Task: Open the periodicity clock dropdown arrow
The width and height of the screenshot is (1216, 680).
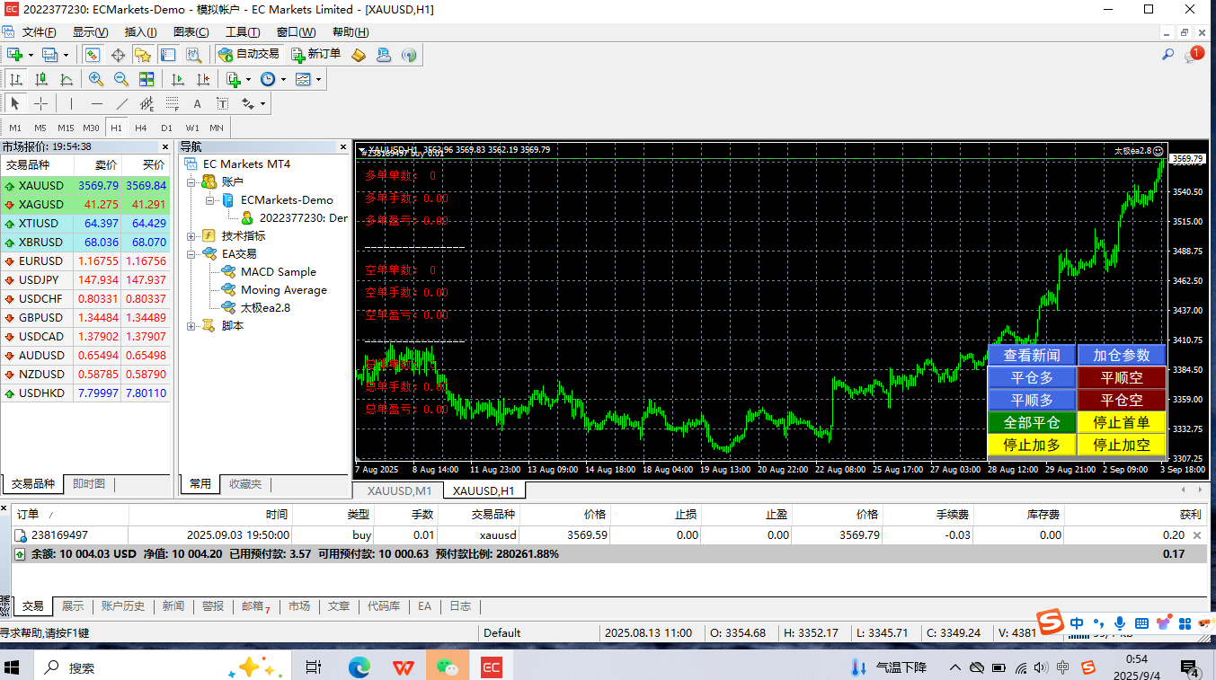Action: pyautogui.click(x=283, y=79)
